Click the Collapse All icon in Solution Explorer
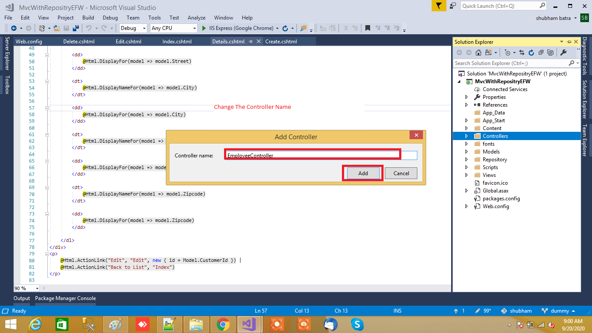 541,52
